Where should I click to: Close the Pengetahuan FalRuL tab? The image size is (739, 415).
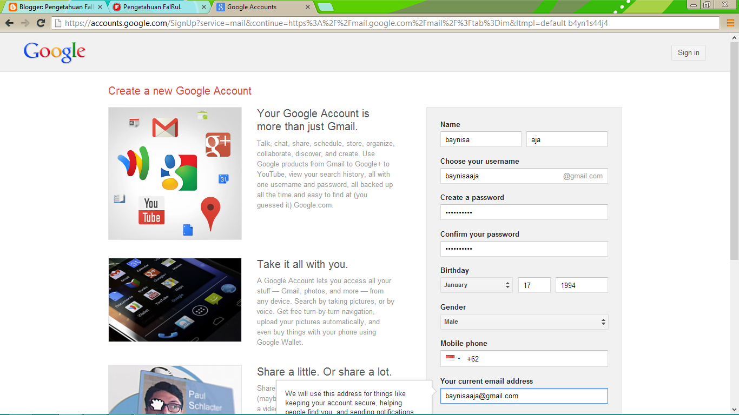click(203, 7)
